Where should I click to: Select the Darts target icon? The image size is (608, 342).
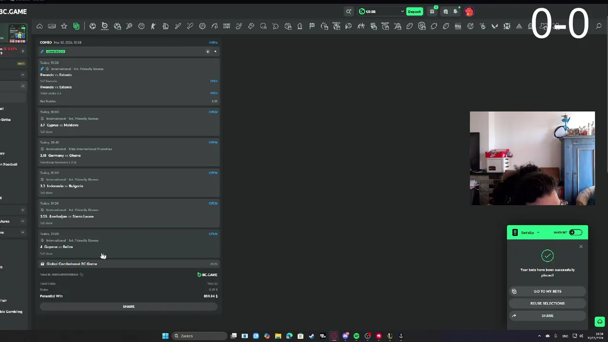471,26
